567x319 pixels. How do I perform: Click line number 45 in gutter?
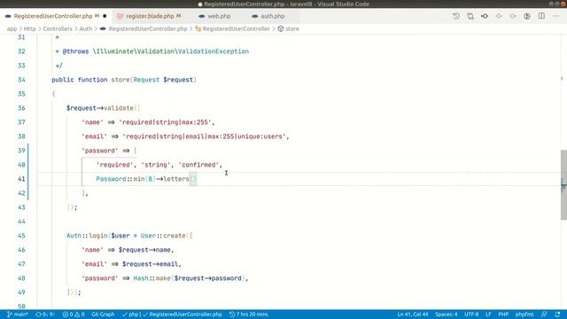pos(21,236)
